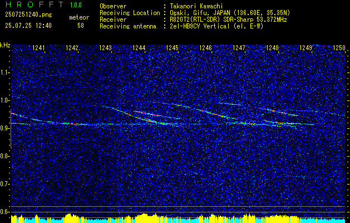350x223 pixels.
Task: Click the 1247 time marker
Action: tap(239, 47)
